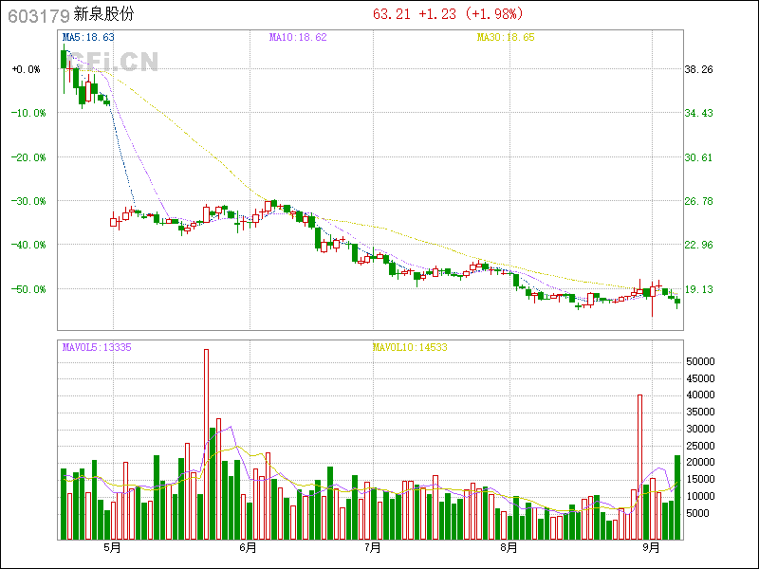Select the +0.0% percentage axis label
The height and width of the screenshot is (569, 759).
(x=27, y=69)
